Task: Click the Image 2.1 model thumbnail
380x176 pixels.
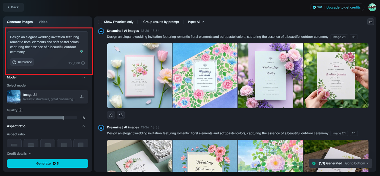Action: point(14,97)
